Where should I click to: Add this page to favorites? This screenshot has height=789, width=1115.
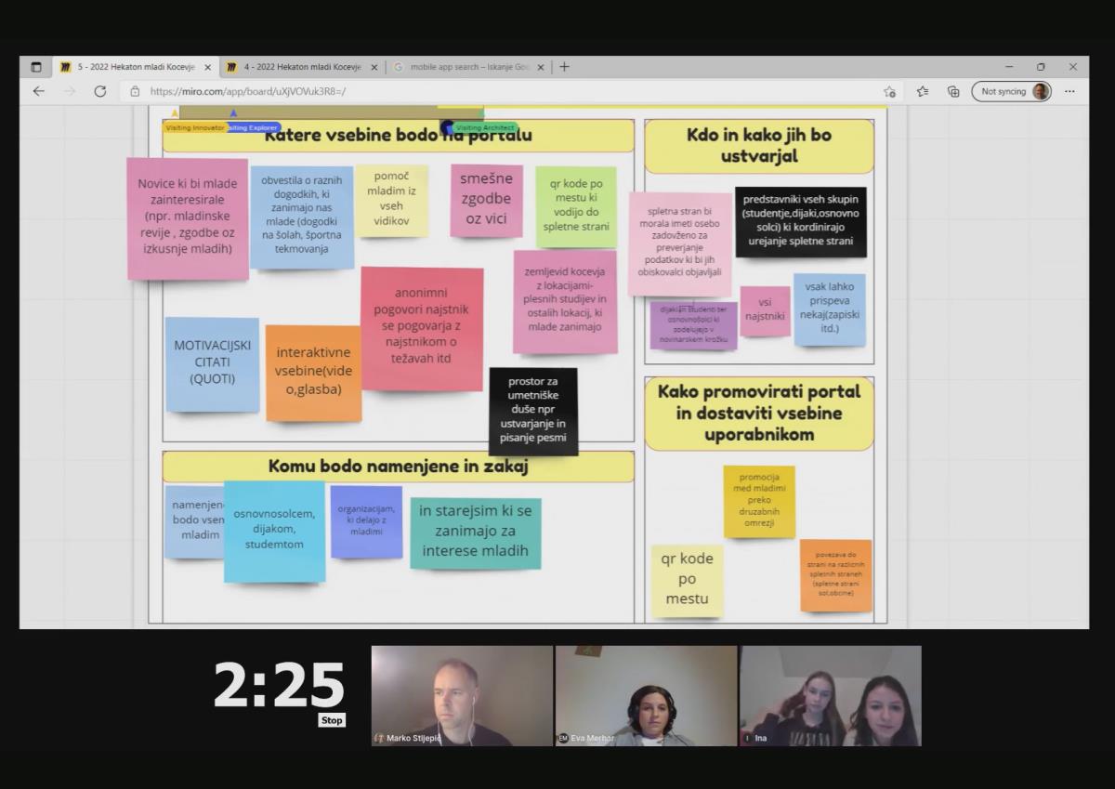click(889, 91)
